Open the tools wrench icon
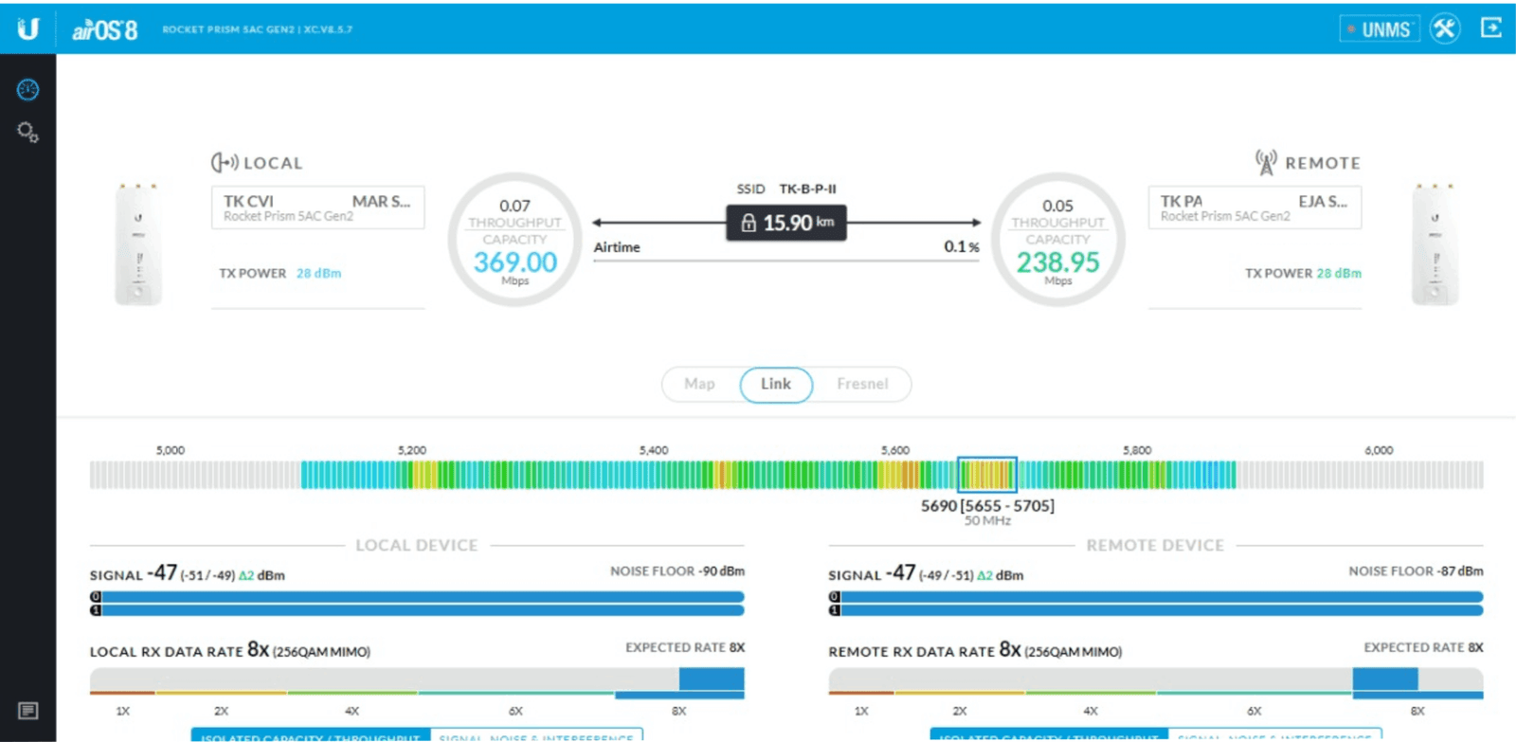 click(1445, 28)
